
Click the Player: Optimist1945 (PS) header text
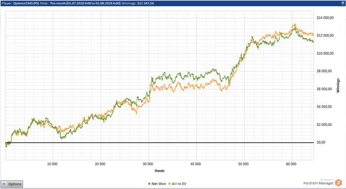pyautogui.click(x=20, y=3)
